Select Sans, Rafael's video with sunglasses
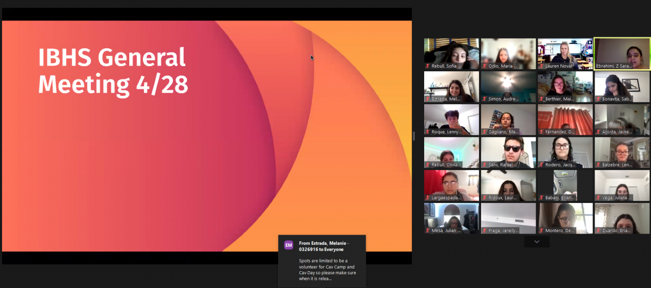This screenshot has height=288, width=651. (508, 153)
